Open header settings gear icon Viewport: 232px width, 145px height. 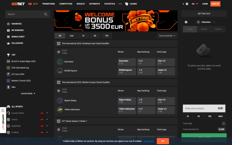click(187, 4)
